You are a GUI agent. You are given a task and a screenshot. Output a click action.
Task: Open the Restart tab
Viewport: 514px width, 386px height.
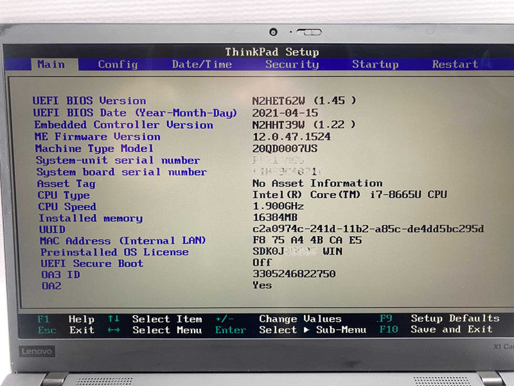(x=455, y=64)
